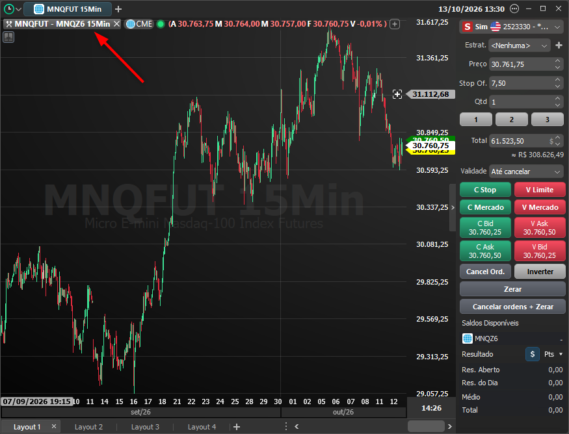Click the MNQZ6 globe icon under Saldos Disponíveis
The width and height of the screenshot is (569, 434).
click(468, 338)
